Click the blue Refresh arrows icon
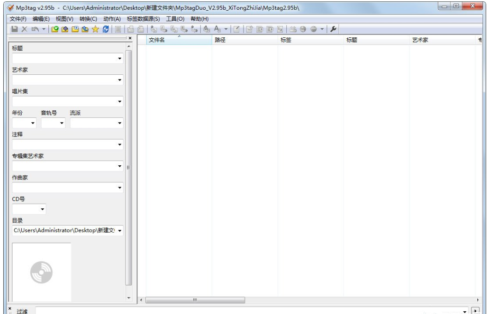 click(x=106, y=29)
